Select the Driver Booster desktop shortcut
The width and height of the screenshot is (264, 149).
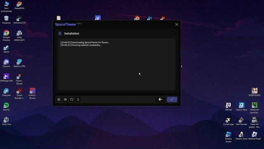click(x=19, y=94)
